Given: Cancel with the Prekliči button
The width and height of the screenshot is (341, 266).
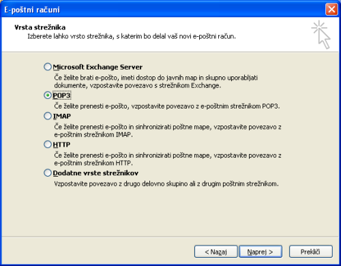Looking at the screenshot, I should [311, 252].
